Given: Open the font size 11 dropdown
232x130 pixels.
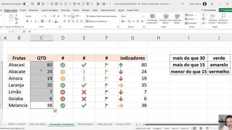Looking at the screenshot, I should [x=51, y=16].
